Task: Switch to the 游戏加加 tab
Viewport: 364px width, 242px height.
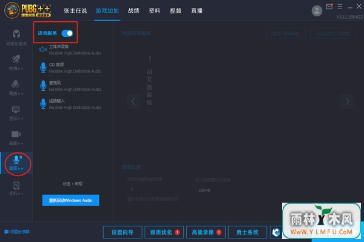Action: [107, 11]
